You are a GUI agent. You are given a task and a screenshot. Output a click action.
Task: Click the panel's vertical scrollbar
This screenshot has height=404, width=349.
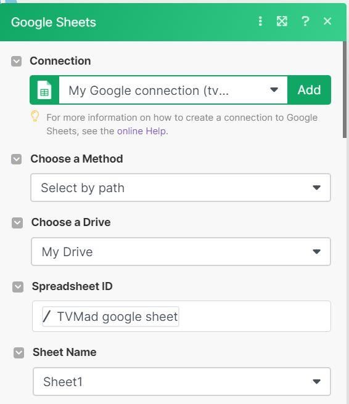tap(345, 89)
